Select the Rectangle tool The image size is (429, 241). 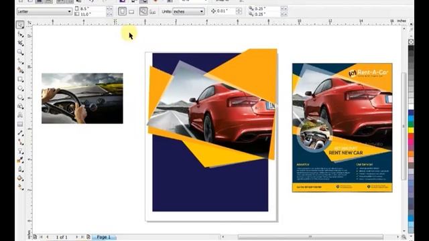pyautogui.click(x=20, y=79)
